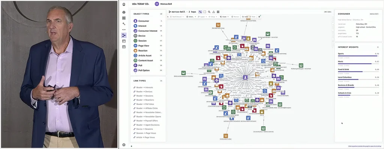Click the Marcus Bell profile tab

(163, 4)
